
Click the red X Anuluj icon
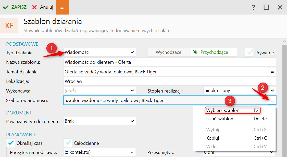(34, 7)
